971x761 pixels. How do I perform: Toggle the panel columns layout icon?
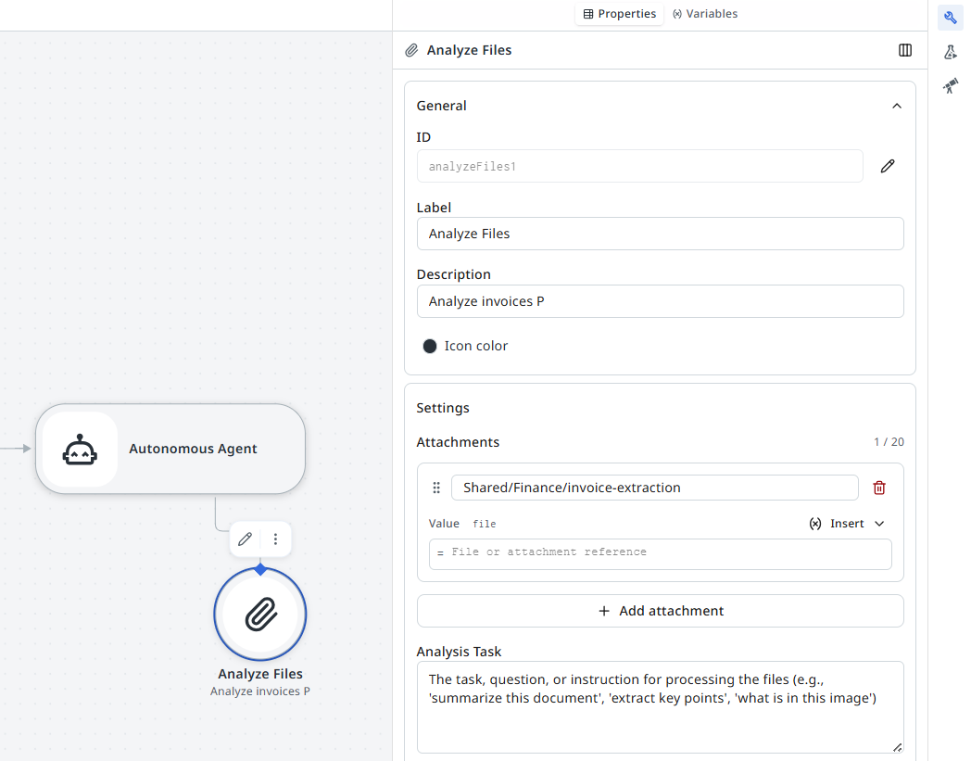pyautogui.click(x=904, y=50)
